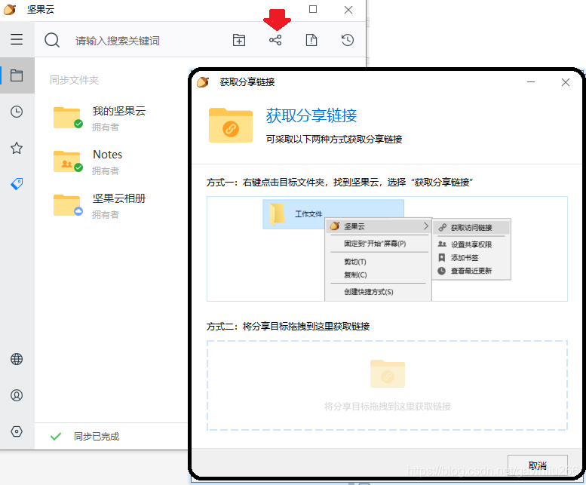Screen dimensions: 586x485
Task: Click the Notes folder icon
Action: pyautogui.click(x=68, y=161)
